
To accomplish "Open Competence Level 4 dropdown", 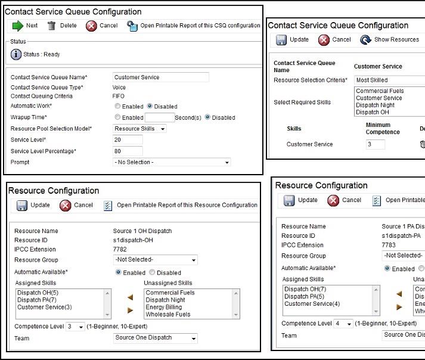I will point(343,324).
